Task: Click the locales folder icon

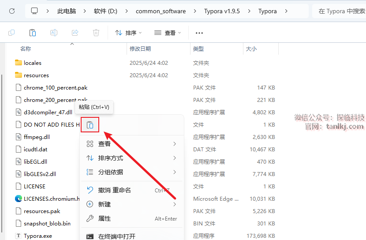Action: coord(18,63)
